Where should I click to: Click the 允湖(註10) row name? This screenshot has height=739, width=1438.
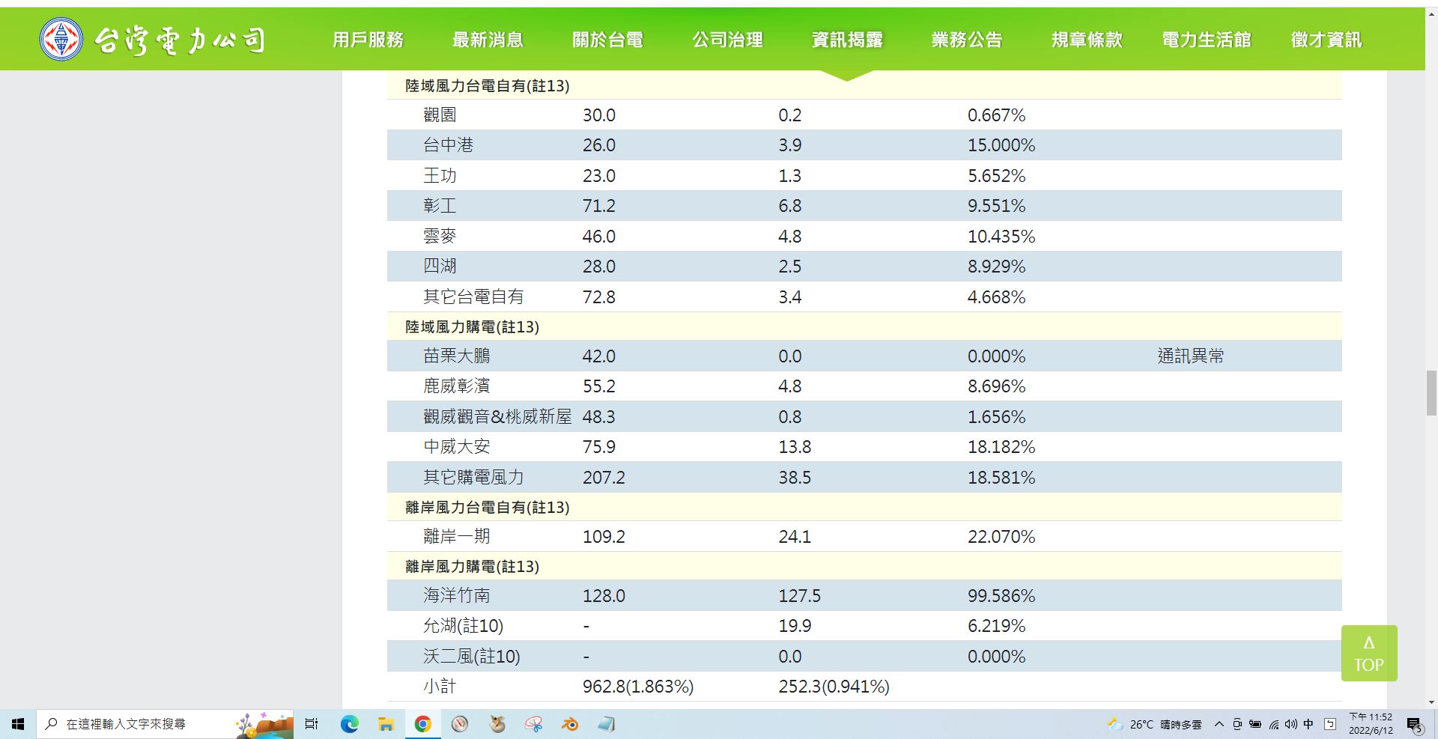pyautogui.click(x=464, y=626)
